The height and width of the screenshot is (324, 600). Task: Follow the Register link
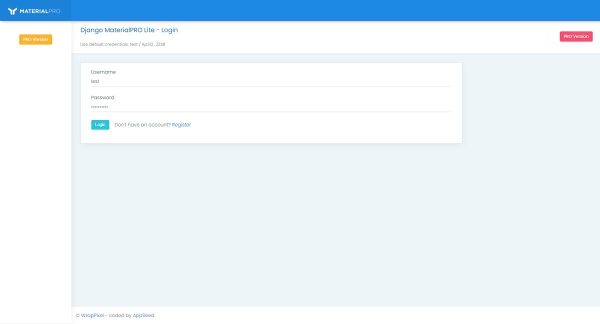[181, 125]
